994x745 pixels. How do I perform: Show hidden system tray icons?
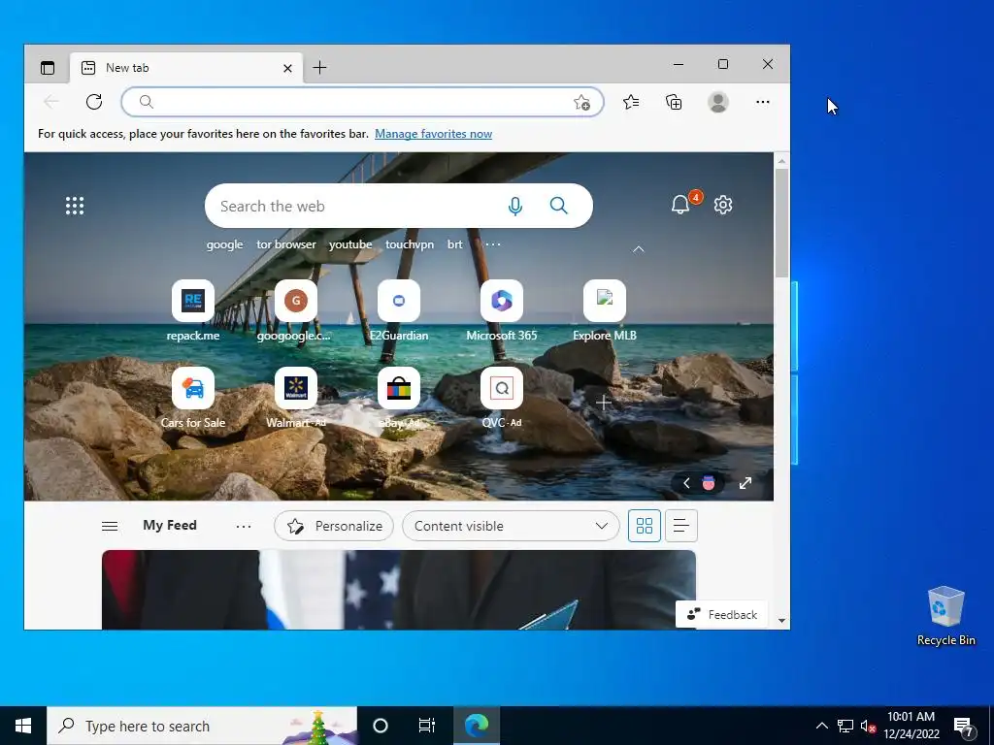(821, 726)
